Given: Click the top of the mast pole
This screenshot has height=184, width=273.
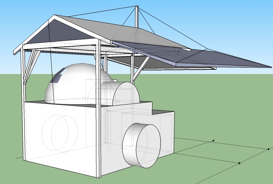Looking at the screenshot, I should (137, 7).
